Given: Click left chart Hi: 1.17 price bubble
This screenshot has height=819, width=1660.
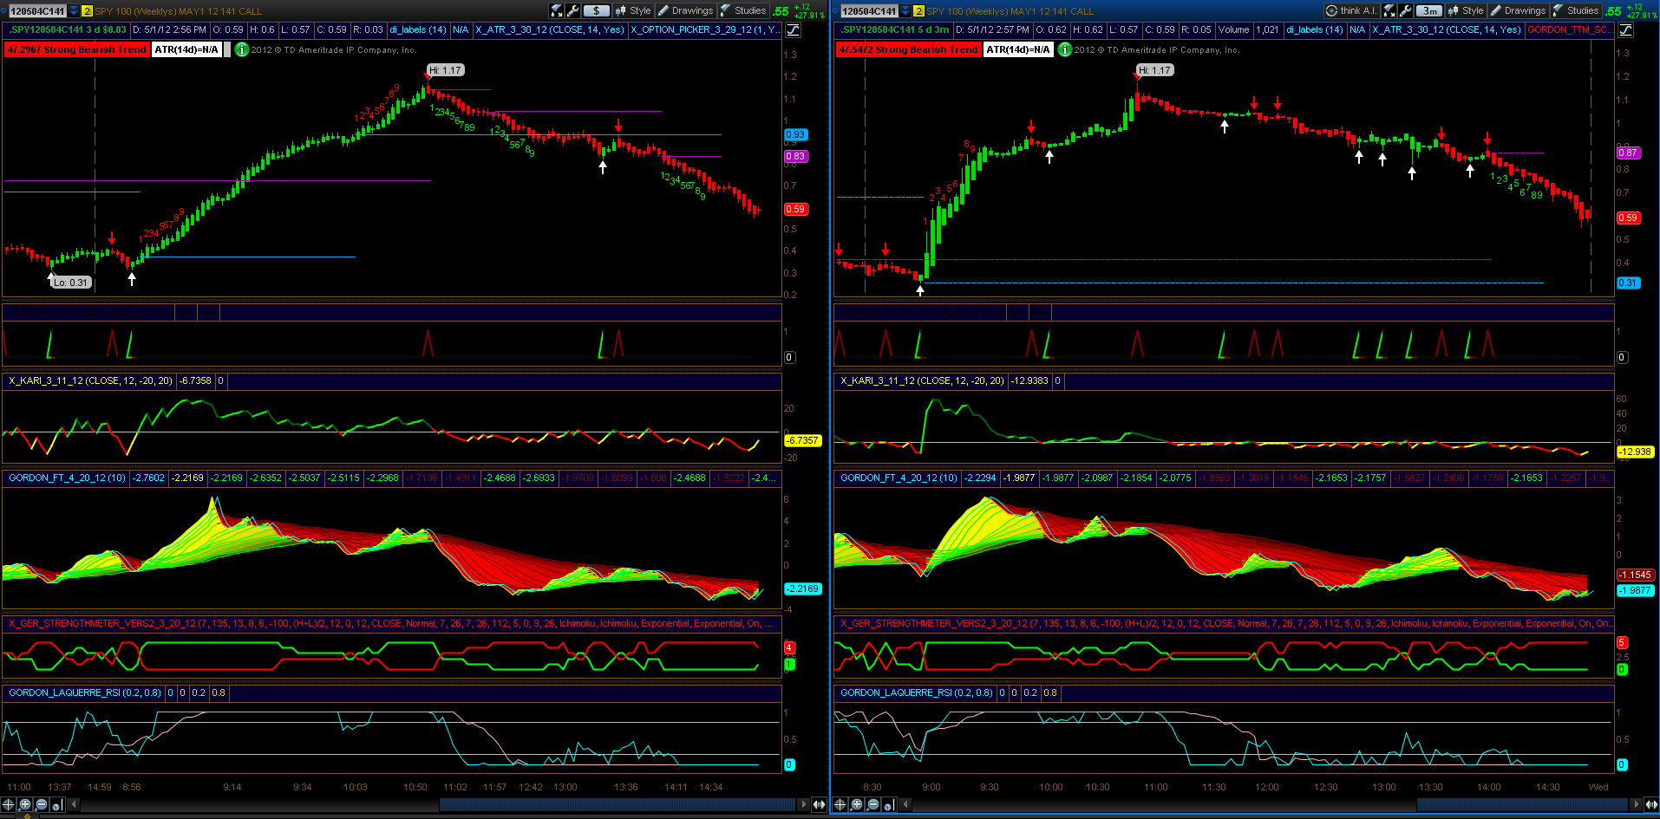Looking at the screenshot, I should coord(446,70).
